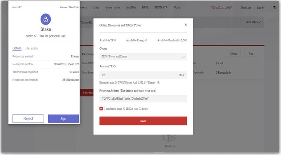
Task: Click the Recipient Address input field
Action: point(143,99)
